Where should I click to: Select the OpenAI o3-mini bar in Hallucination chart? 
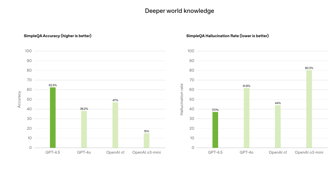tap(309, 109)
